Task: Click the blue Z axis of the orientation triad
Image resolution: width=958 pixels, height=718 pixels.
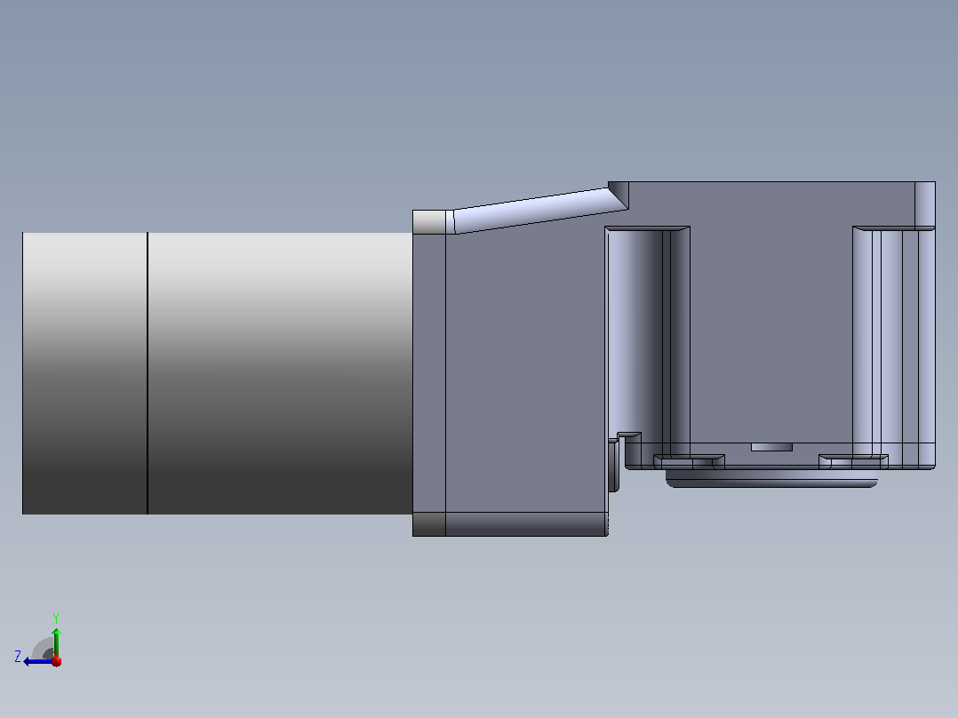Action: pyautogui.click(x=38, y=662)
